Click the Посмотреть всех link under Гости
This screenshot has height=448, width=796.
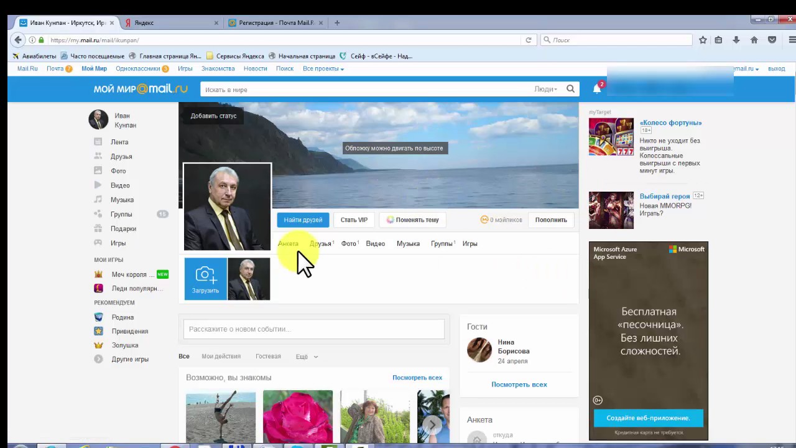coord(519,385)
